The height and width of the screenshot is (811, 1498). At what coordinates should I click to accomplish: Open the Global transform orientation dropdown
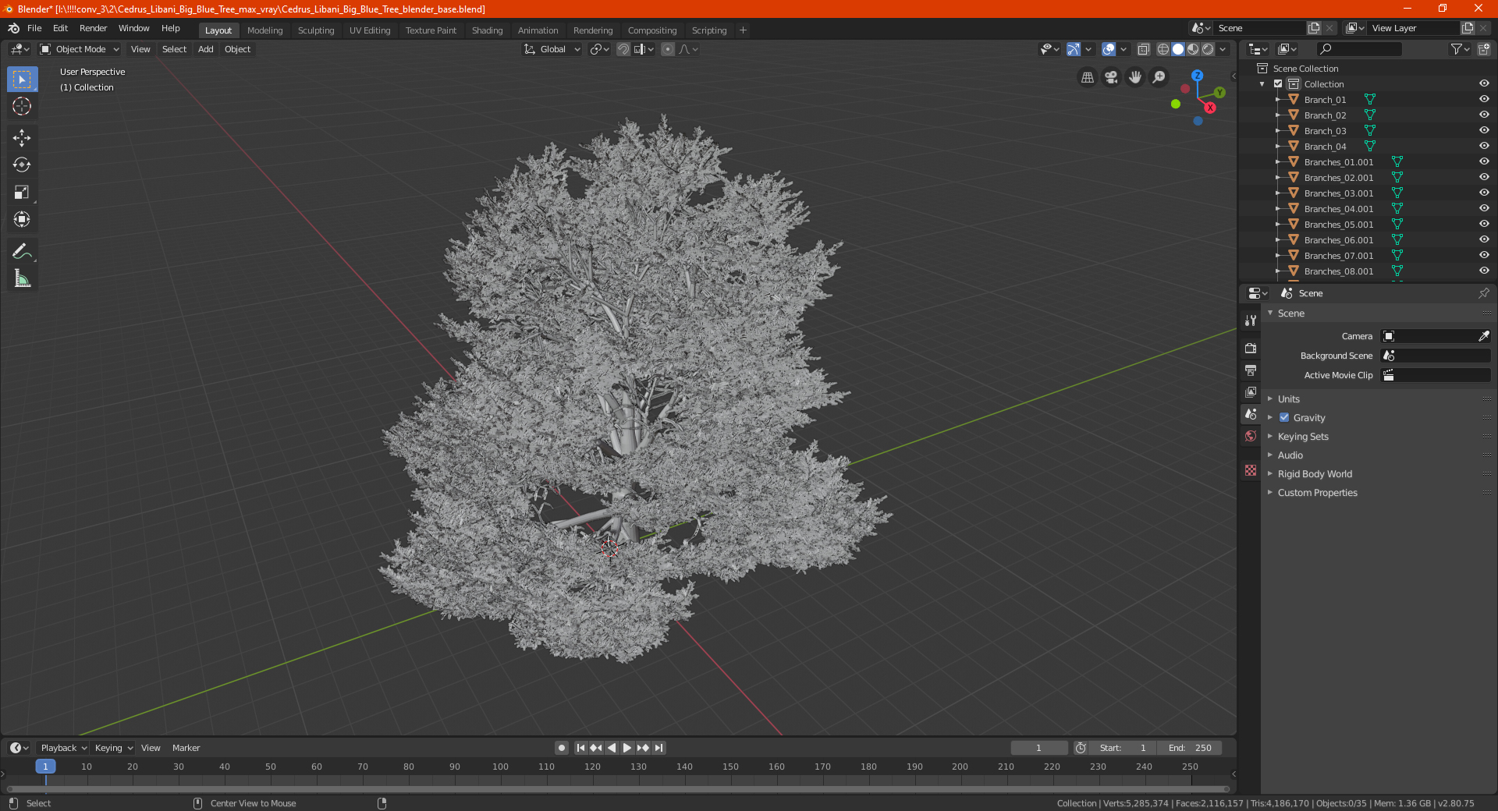click(x=552, y=49)
